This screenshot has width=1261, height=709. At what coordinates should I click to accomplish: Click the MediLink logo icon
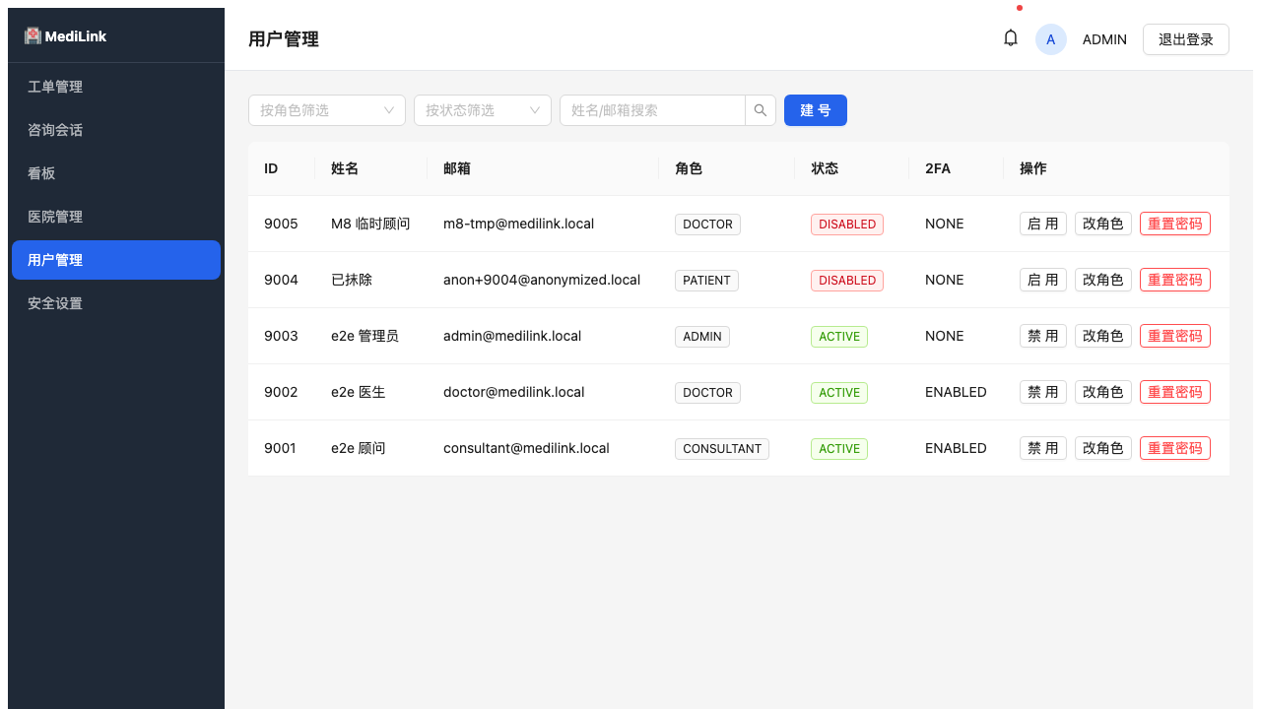[x=33, y=35]
